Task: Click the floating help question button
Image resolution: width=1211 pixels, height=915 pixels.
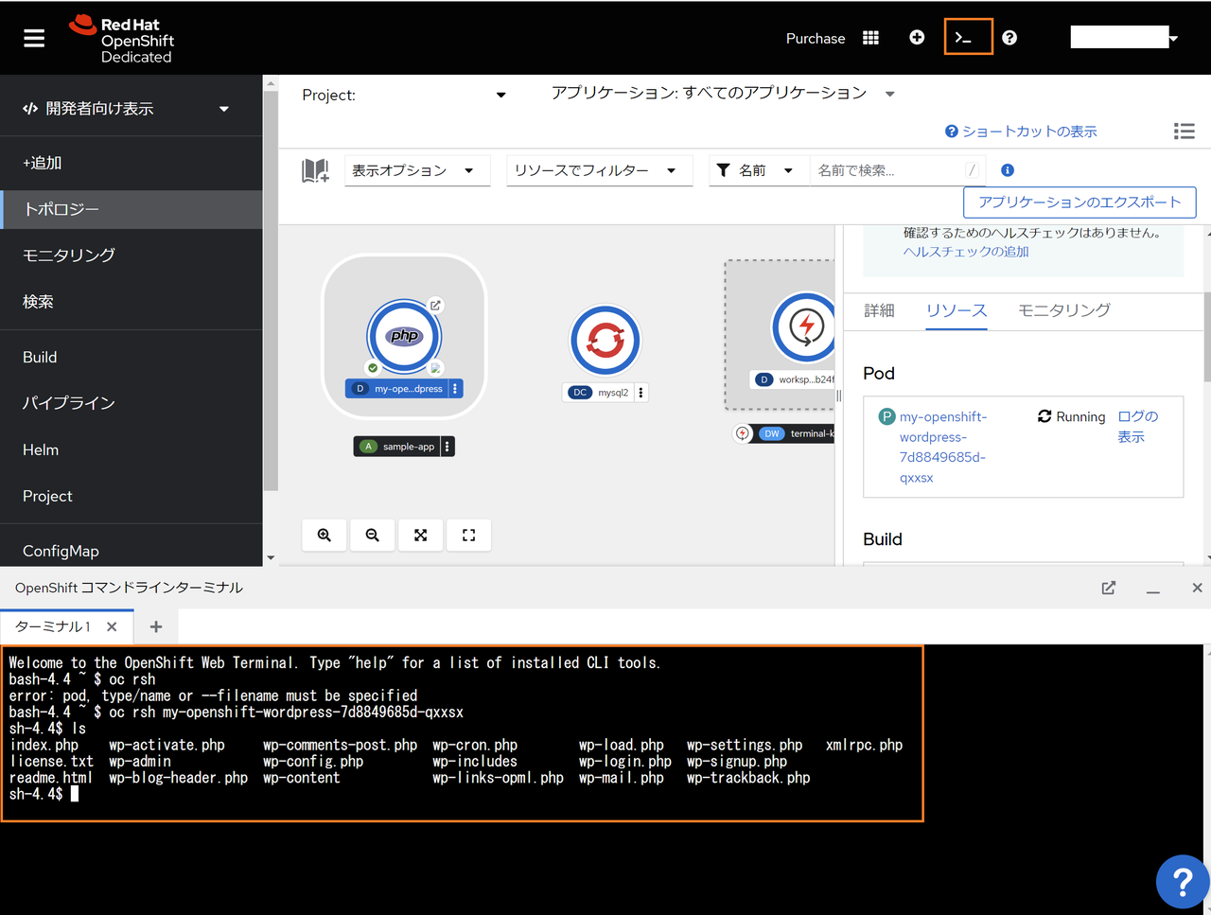Action: (1182, 882)
